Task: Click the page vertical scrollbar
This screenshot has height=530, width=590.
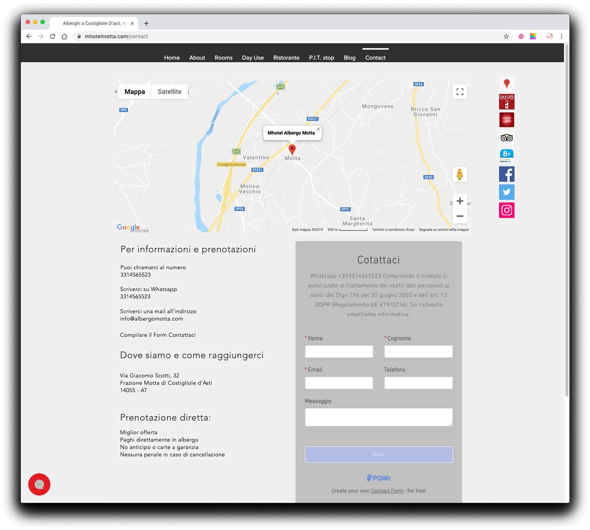Action: (567, 220)
